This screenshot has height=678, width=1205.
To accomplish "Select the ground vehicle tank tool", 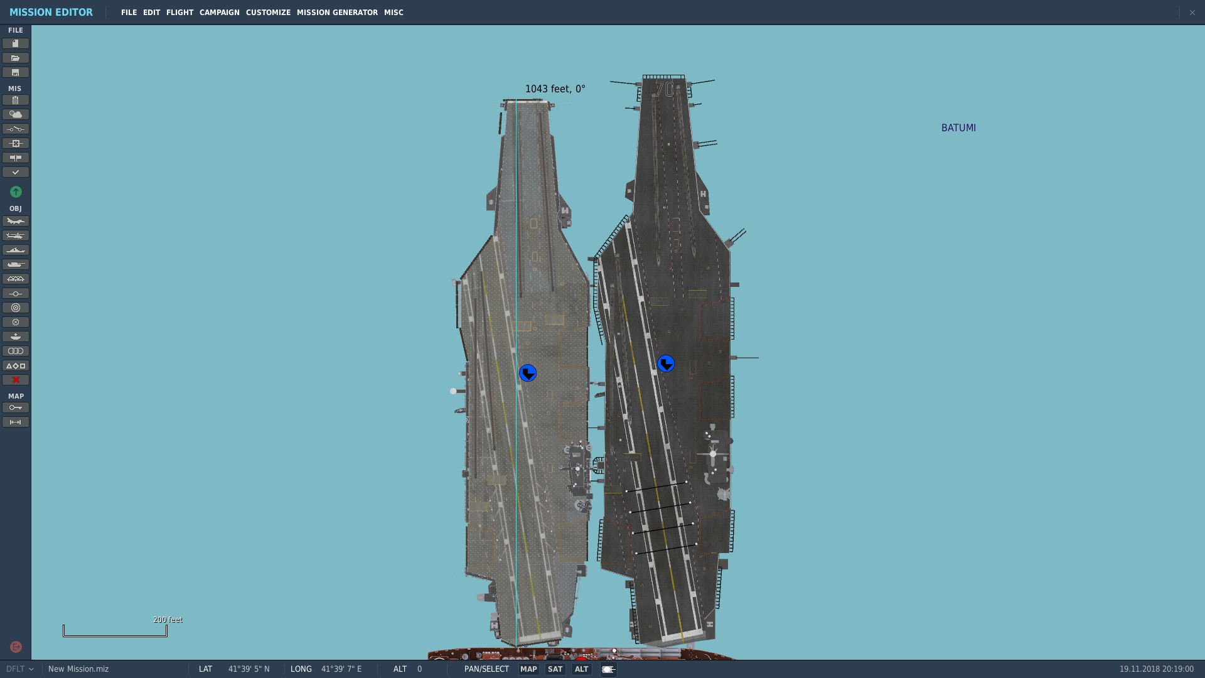I will [16, 264].
